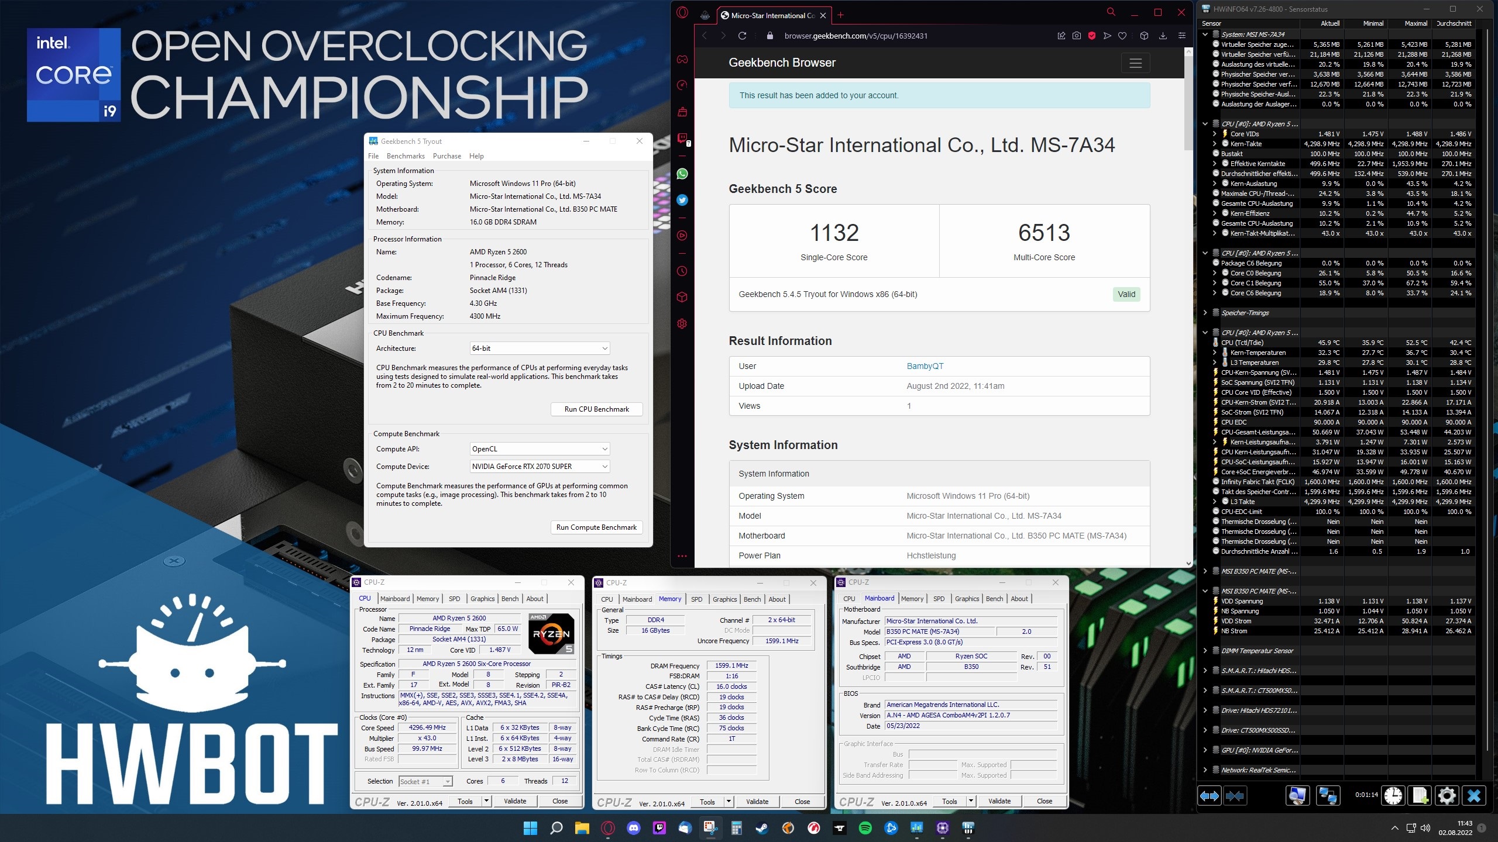Viewport: 1498px width, 842px height.
Task: Collapse HWiNFO columns with inward-arrows icon
Action: pos(1235,796)
